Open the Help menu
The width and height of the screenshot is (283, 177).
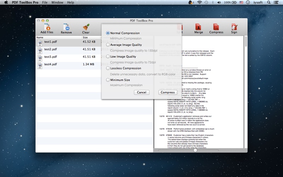coord(70,2)
